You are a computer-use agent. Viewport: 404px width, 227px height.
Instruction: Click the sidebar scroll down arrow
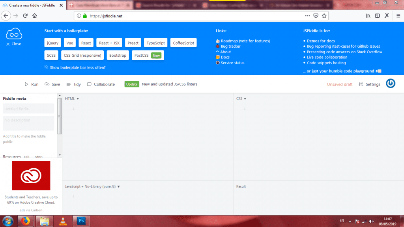pos(60,155)
